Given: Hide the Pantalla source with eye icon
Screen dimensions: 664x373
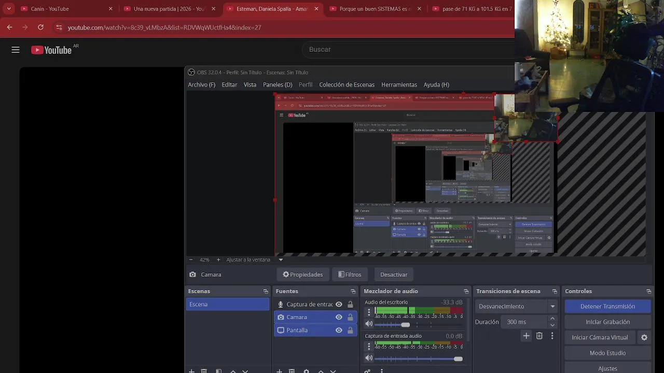Looking at the screenshot, I should coord(339,330).
